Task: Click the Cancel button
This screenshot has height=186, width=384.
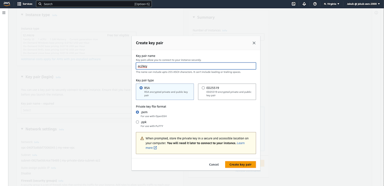Action: (x=214, y=164)
